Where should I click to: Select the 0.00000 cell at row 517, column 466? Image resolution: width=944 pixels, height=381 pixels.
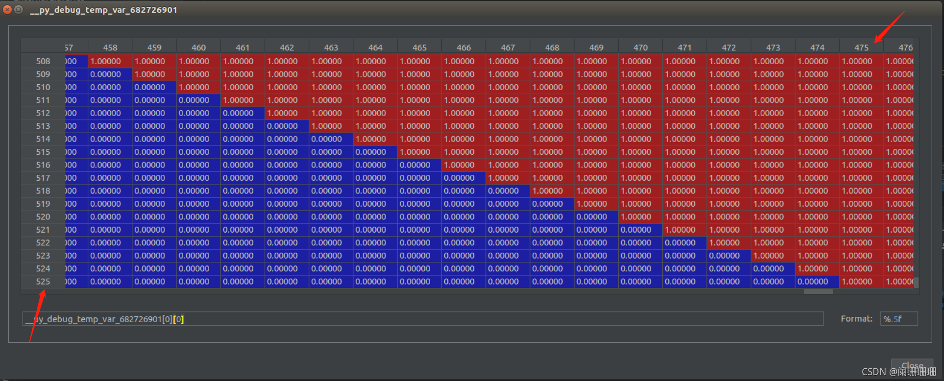[x=464, y=178]
